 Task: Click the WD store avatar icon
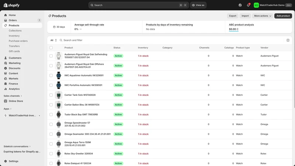click(256, 5)
